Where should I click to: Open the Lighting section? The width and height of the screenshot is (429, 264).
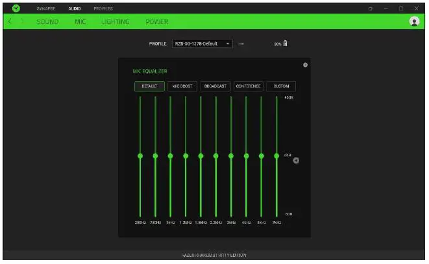(116, 21)
